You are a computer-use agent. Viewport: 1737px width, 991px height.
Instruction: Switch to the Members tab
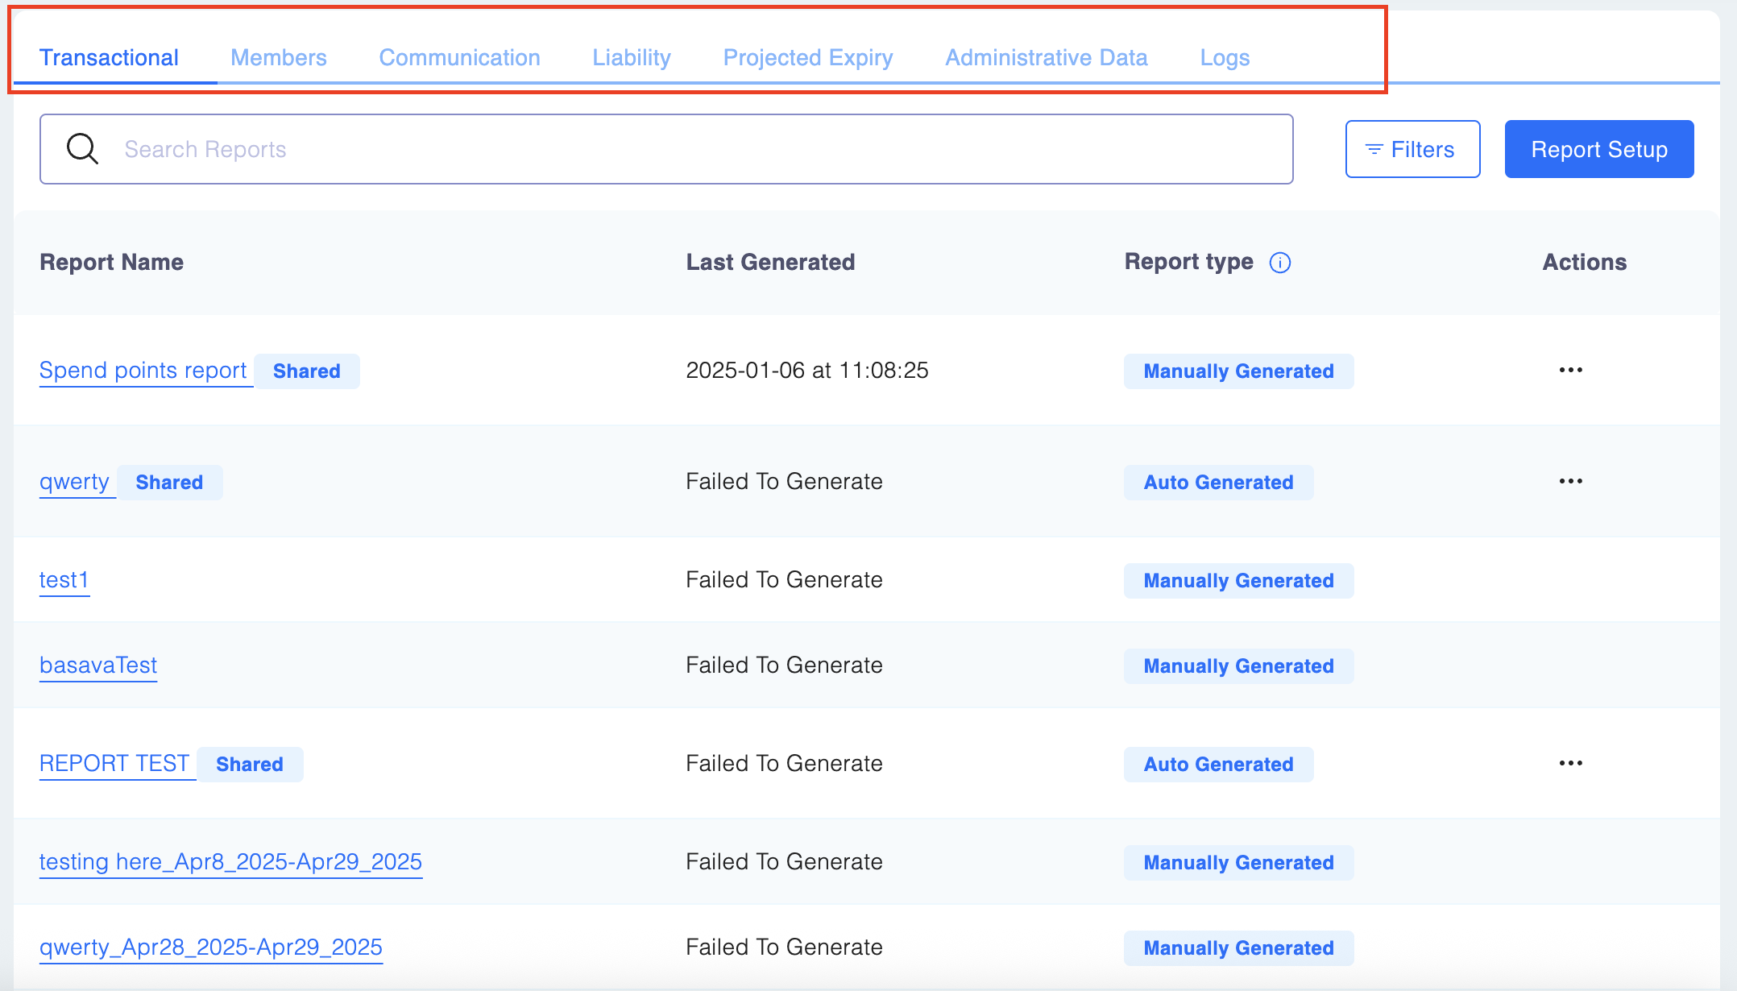pos(278,57)
